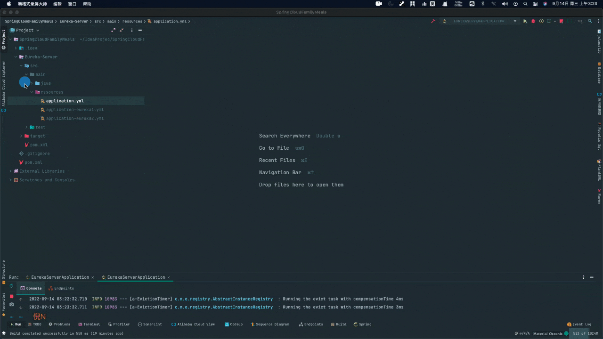Viewport: 603px width, 339px height.
Task: Open the Problems tool window
Action: [59, 324]
